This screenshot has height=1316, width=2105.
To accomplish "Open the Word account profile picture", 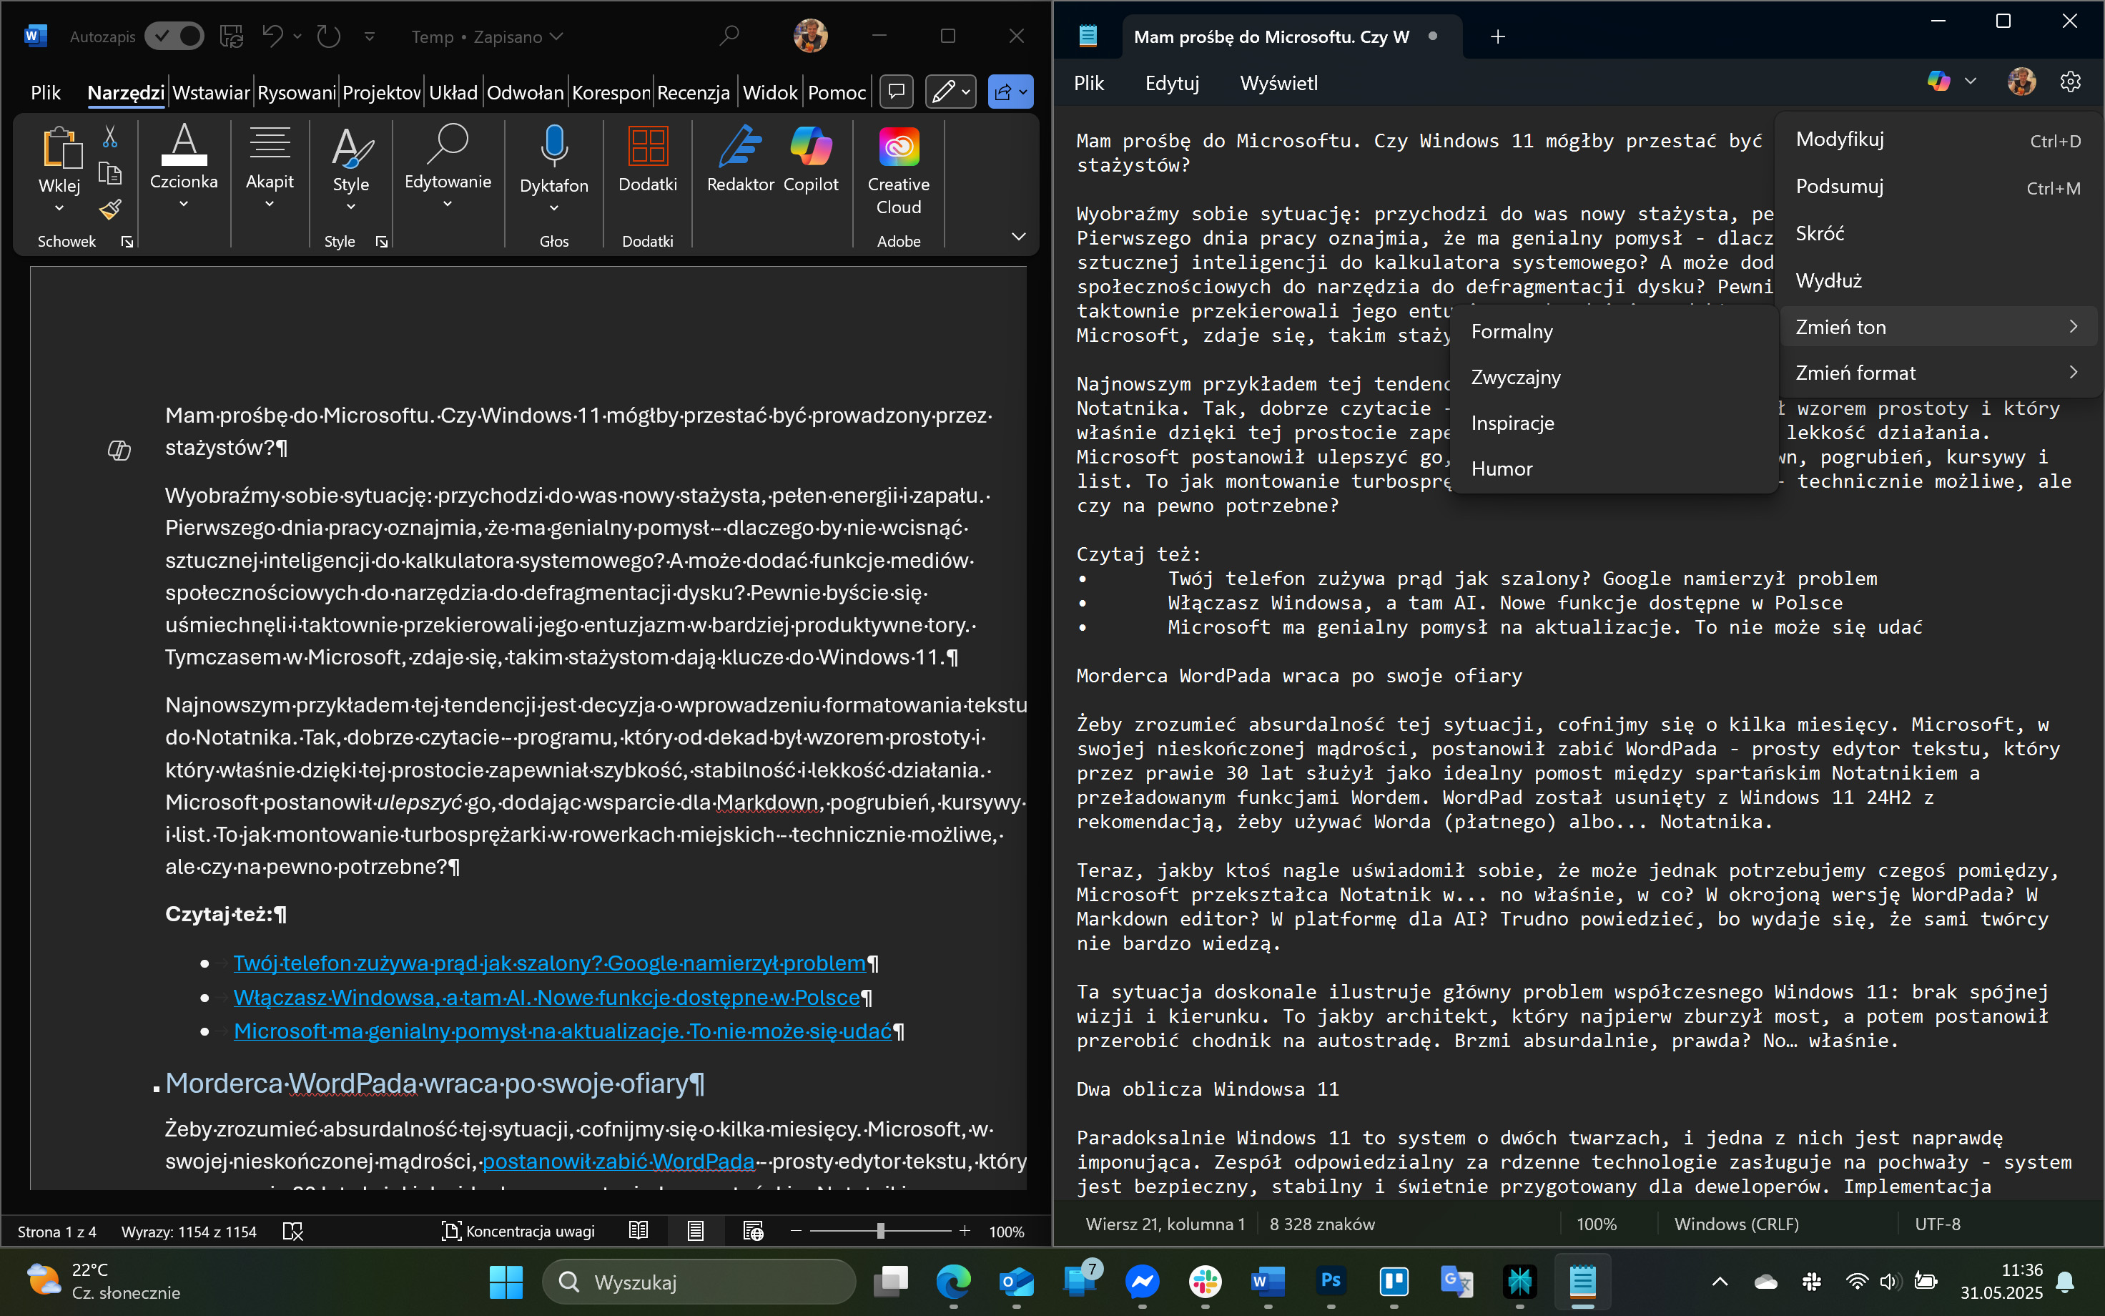I will 811,36.
